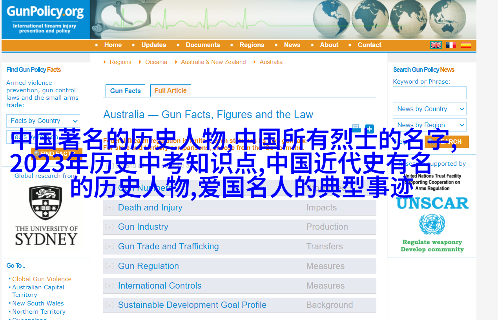
Task: Expand the International Controls section
Action: (109, 286)
